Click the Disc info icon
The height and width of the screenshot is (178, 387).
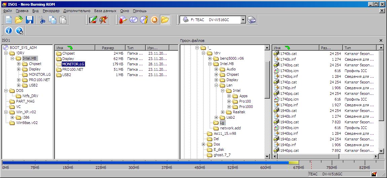pyautogui.click(x=144, y=20)
